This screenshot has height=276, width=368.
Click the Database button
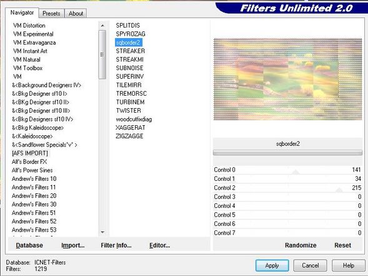point(29,245)
